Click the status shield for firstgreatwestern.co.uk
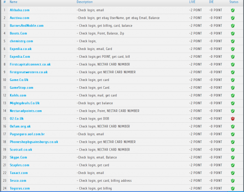The width and height of the screenshot is (244, 192). click(233, 72)
